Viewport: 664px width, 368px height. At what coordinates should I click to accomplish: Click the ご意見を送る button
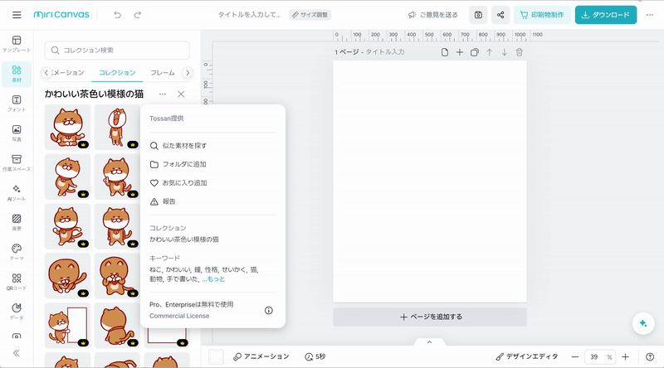432,15
